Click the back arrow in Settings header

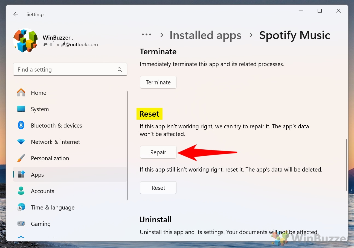coord(16,14)
